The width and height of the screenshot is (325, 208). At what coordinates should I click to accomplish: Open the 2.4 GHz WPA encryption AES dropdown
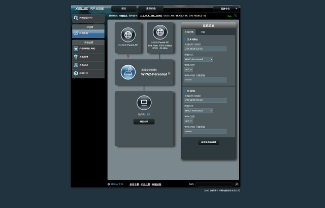188,70
